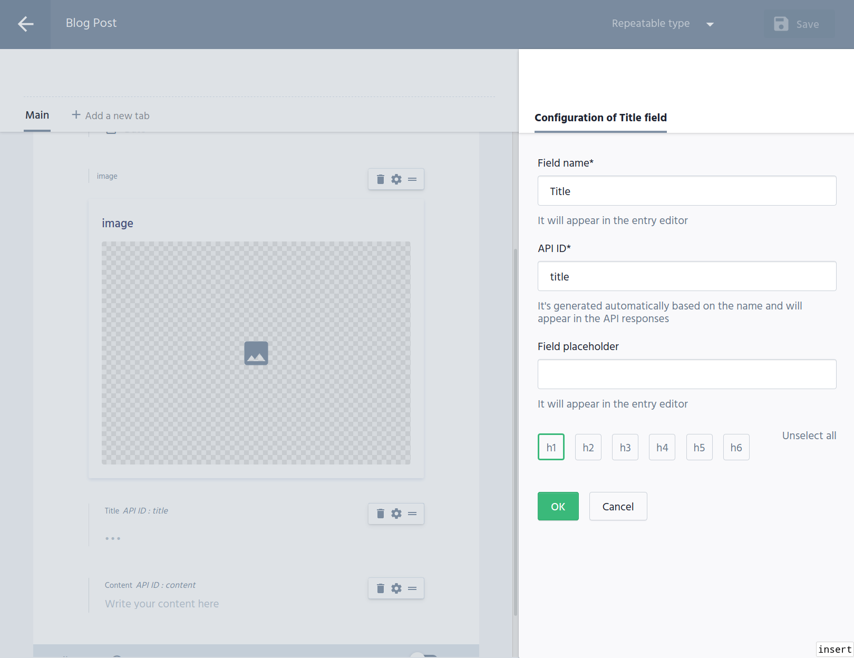Open Configuration of Title field tab
Viewport: 854px width, 658px height.
(x=600, y=118)
